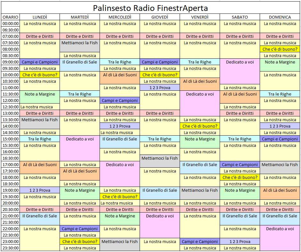This screenshot has height=252, width=301.
Task: Click the 00:00:00 time cell
Action: (x=10, y=24)
